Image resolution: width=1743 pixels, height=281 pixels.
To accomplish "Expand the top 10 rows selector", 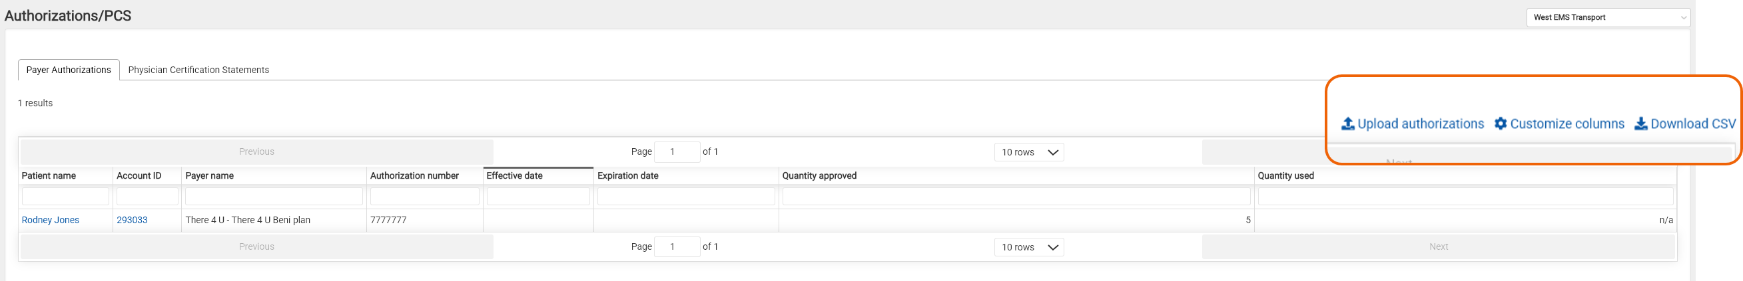I will click(1028, 152).
